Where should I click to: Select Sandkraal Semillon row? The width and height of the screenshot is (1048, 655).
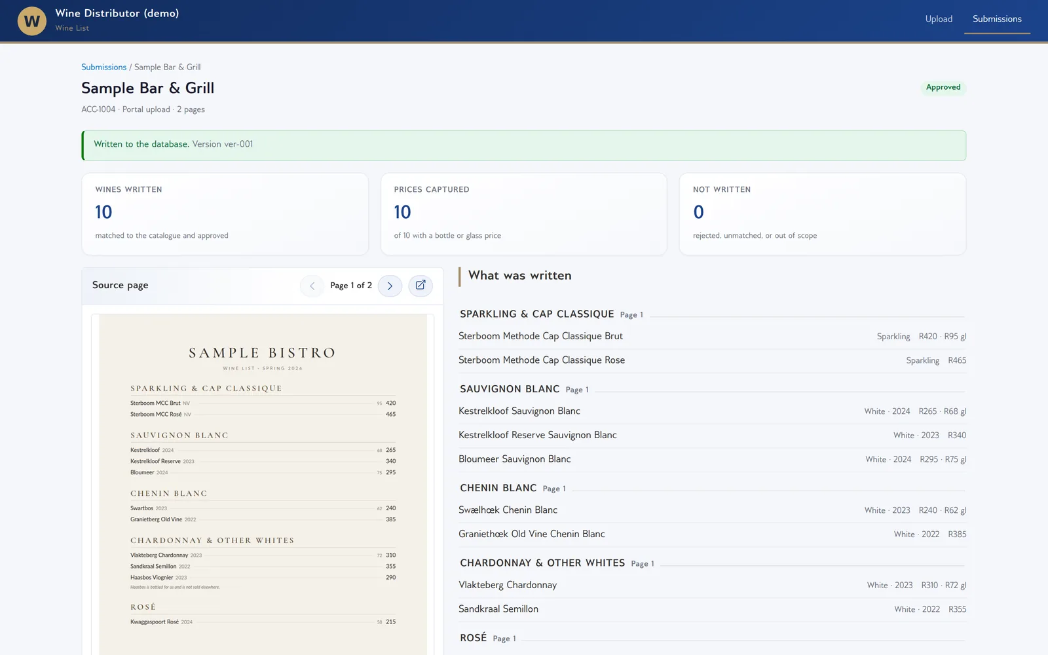click(x=712, y=609)
